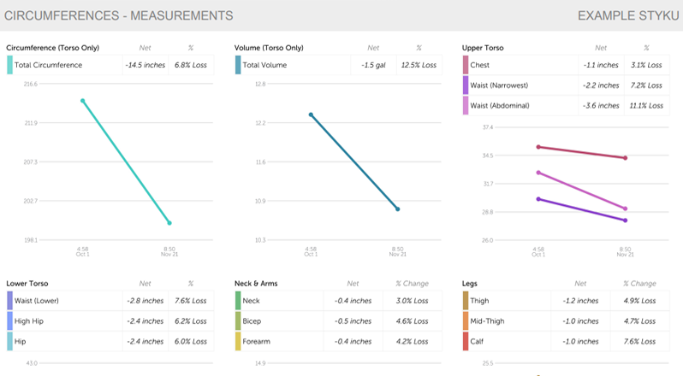
Task: Click the Thigh legend color swatch
Action: point(466,301)
